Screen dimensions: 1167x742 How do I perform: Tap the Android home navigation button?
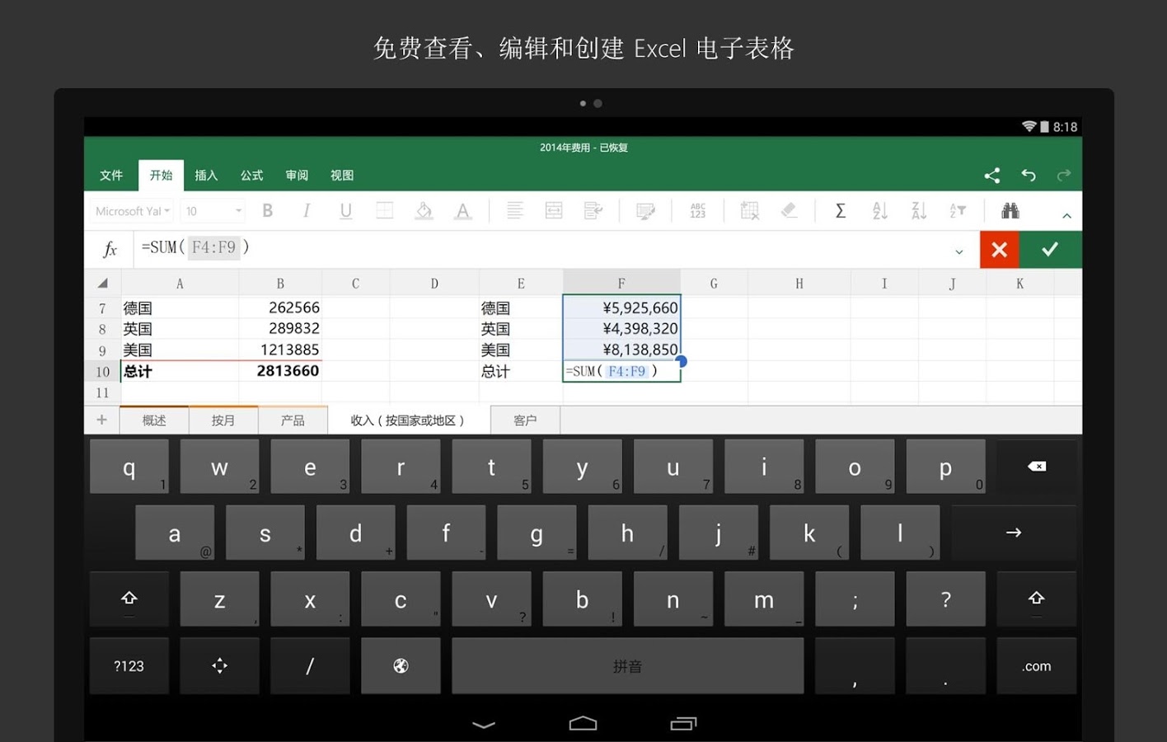click(583, 723)
